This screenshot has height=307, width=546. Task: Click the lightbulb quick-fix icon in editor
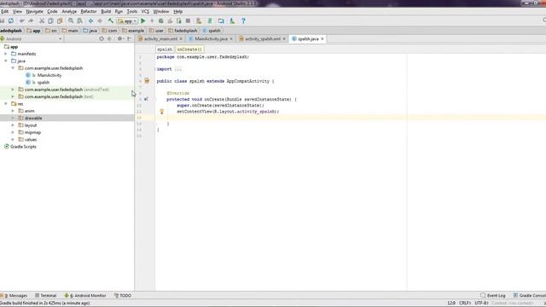point(161,112)
